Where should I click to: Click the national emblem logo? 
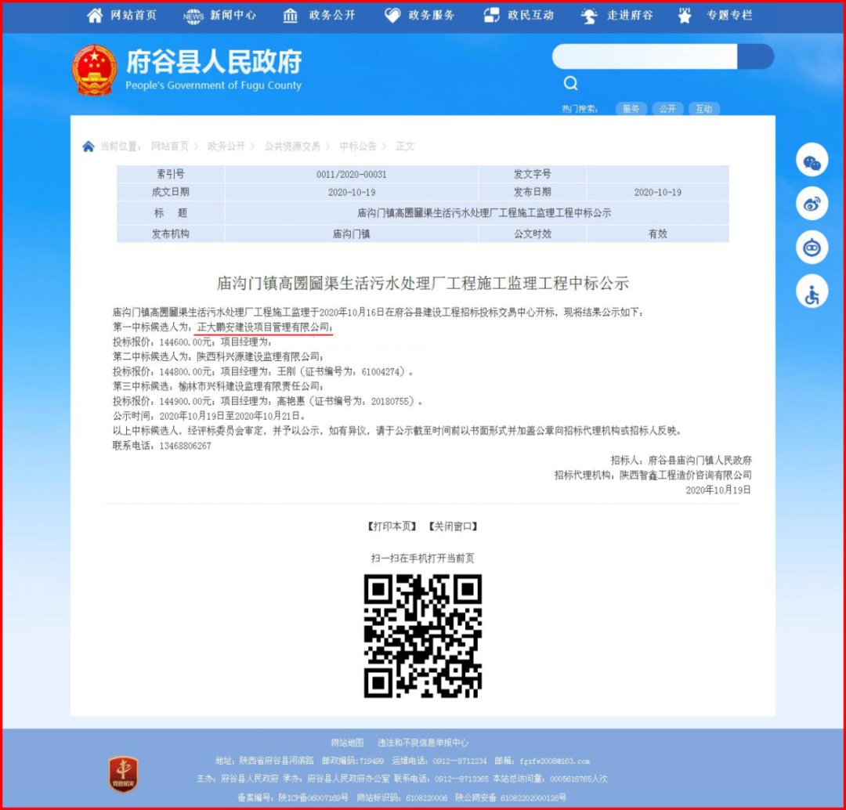pyautogui.click(x=94, y=71)
